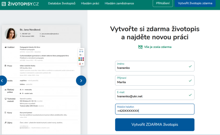
Task: Submit the form with 'Vytvořit ZDARMA životopis'
Action: pos(155,124)
